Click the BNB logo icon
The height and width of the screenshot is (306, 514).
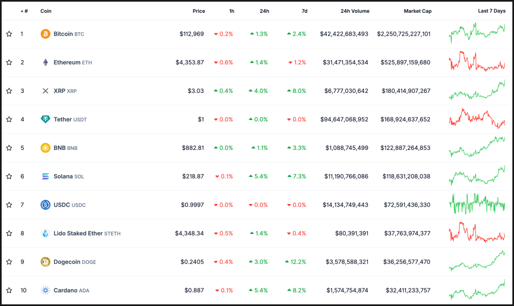pos(45,148)
